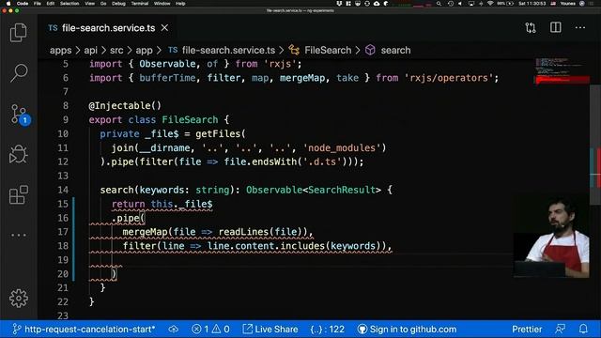Open the Apple menu

tap(8, 4)
